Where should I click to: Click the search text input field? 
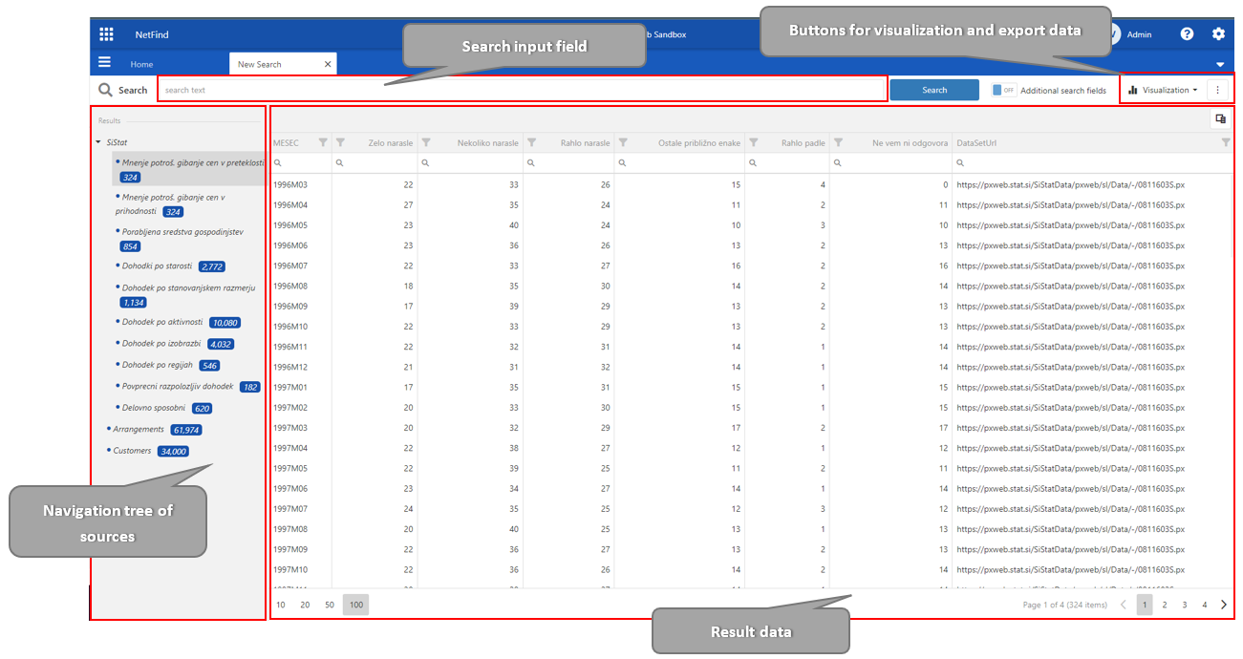(x=521, y=90)
